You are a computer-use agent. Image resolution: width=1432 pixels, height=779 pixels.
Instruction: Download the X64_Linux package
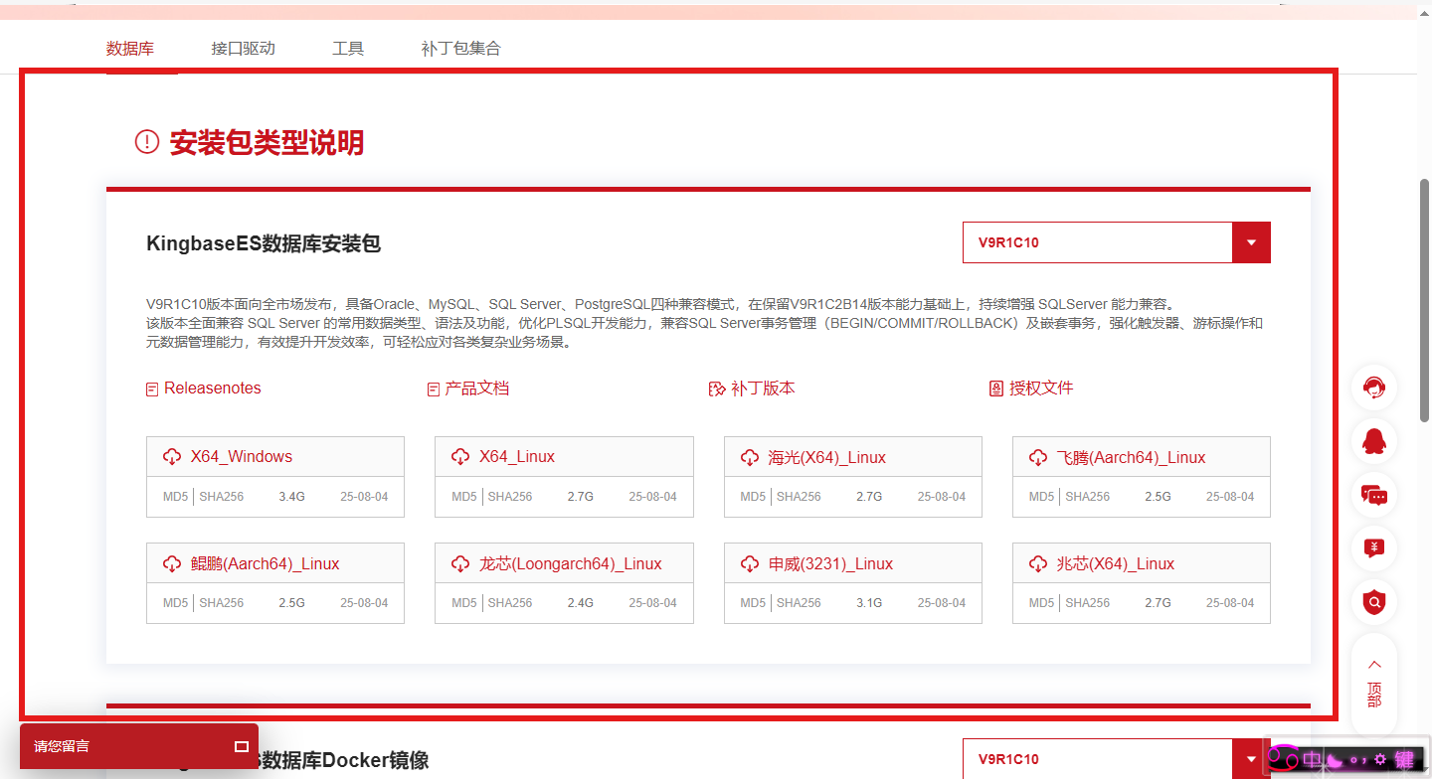(x=517, y=457)
